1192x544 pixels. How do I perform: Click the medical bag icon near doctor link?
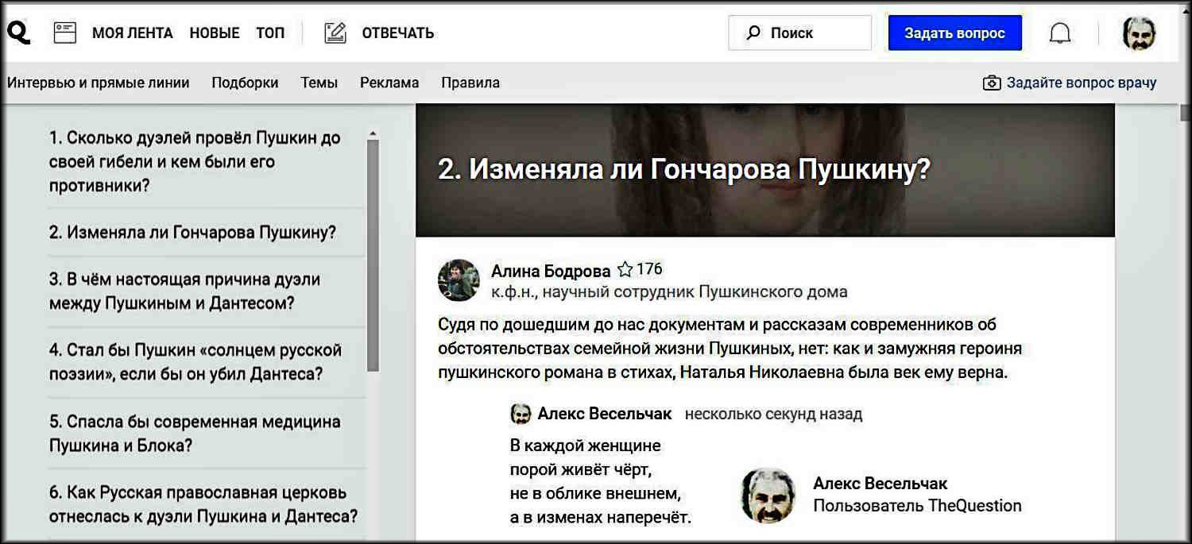coord(991,83)
